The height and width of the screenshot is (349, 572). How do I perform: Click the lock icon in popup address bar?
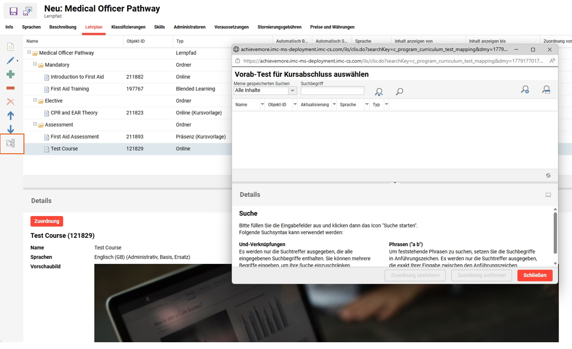pos(238,61)
